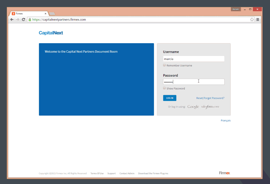This screenshot has width=270, height=184.
Task: Open a new tab beside the Firmex tab
Action: [x=52, y=14]
